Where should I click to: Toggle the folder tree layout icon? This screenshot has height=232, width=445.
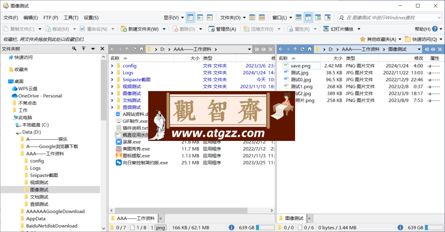pos(318,18)
